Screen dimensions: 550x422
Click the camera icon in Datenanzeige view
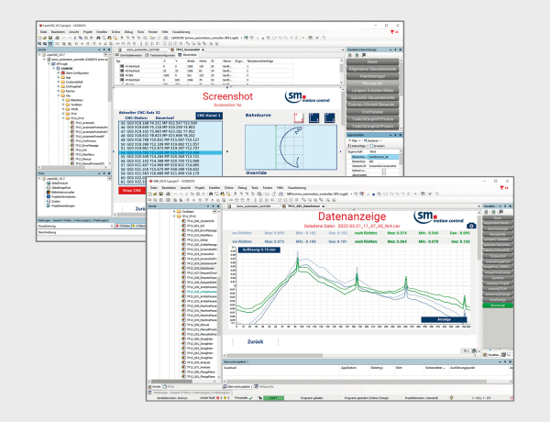coord(471,225)
